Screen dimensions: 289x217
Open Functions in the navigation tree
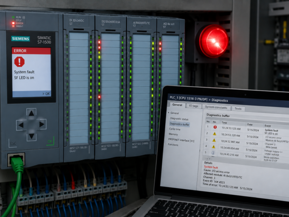(x=173, y=145)
